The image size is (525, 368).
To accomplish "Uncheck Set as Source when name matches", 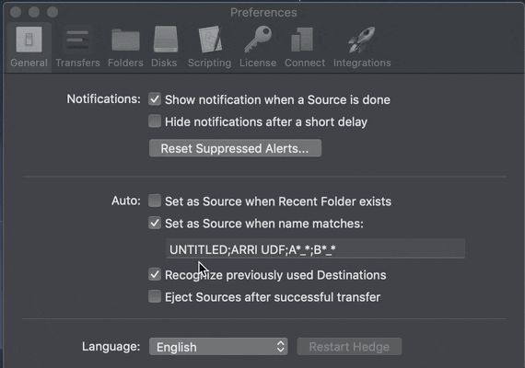I will pyautogui.click(x=155, y=224).
